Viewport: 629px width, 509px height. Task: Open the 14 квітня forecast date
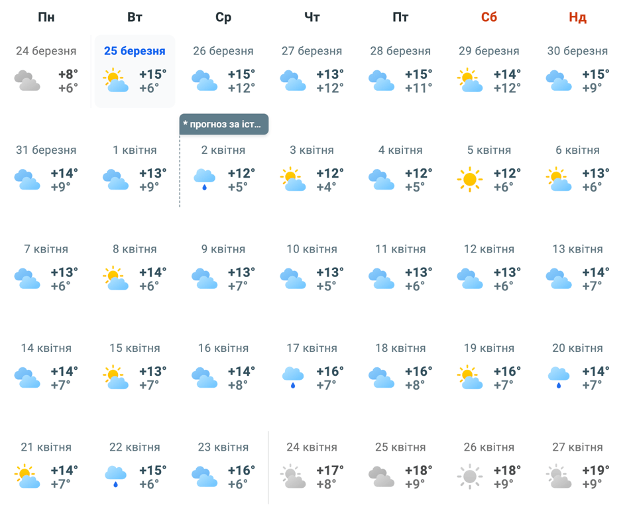(x=46, y=348)
